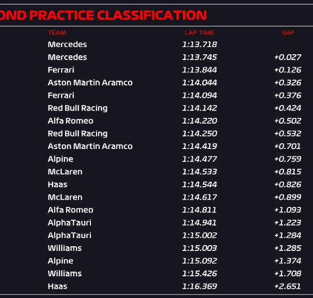Click the McLaren lap time 1:14.533
The width and height of the screenshot is (313, 298).
point(199,172)
